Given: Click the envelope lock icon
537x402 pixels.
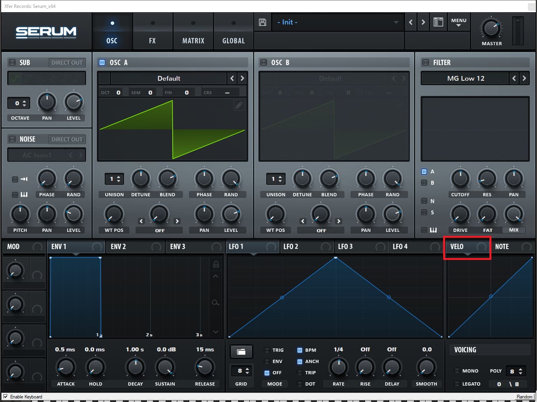Looking at the screenshot, I should coord(216,264).
